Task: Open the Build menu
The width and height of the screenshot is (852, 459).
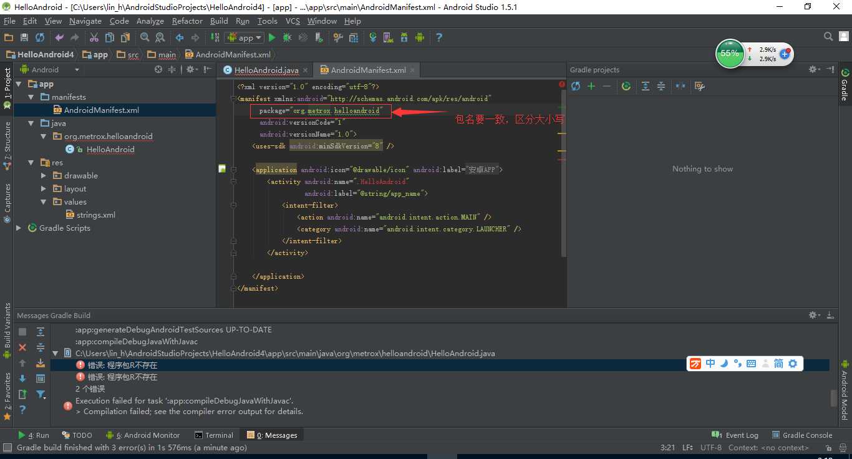Action: tap(219, 21)
